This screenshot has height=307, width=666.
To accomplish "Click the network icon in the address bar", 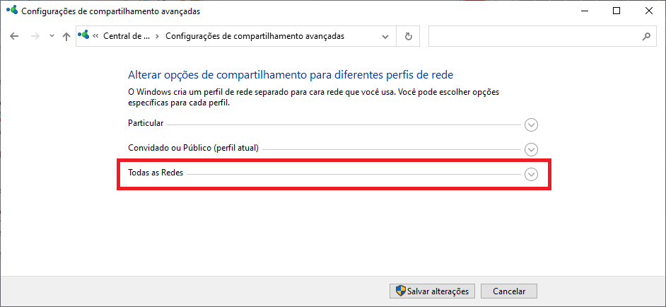I will pyautogui.click(x=85, y=36).
